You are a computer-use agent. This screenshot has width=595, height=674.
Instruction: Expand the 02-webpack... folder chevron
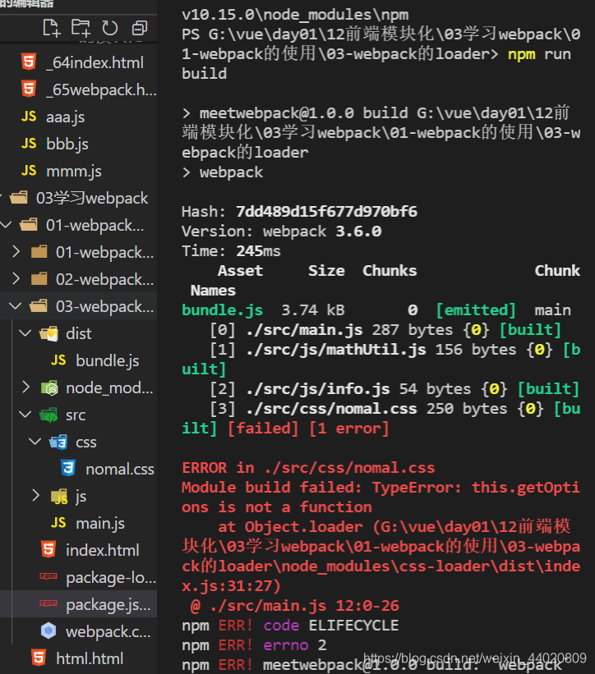[16, 278]
